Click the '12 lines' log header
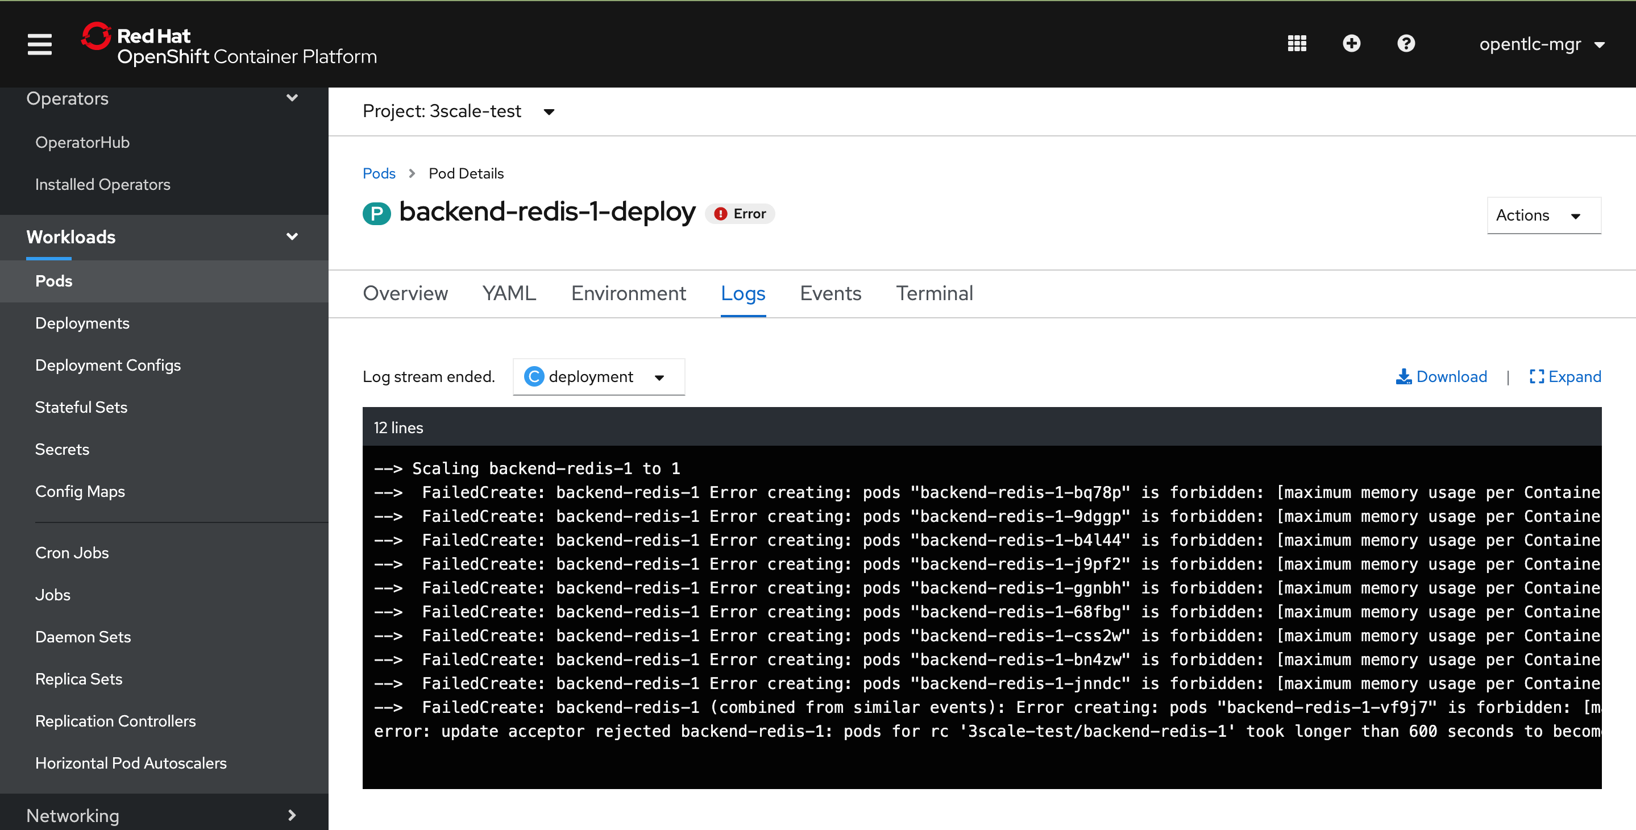1636x830 pixels. click(982, 428)
